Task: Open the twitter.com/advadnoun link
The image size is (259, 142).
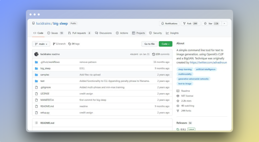Action: click(208, 62)
